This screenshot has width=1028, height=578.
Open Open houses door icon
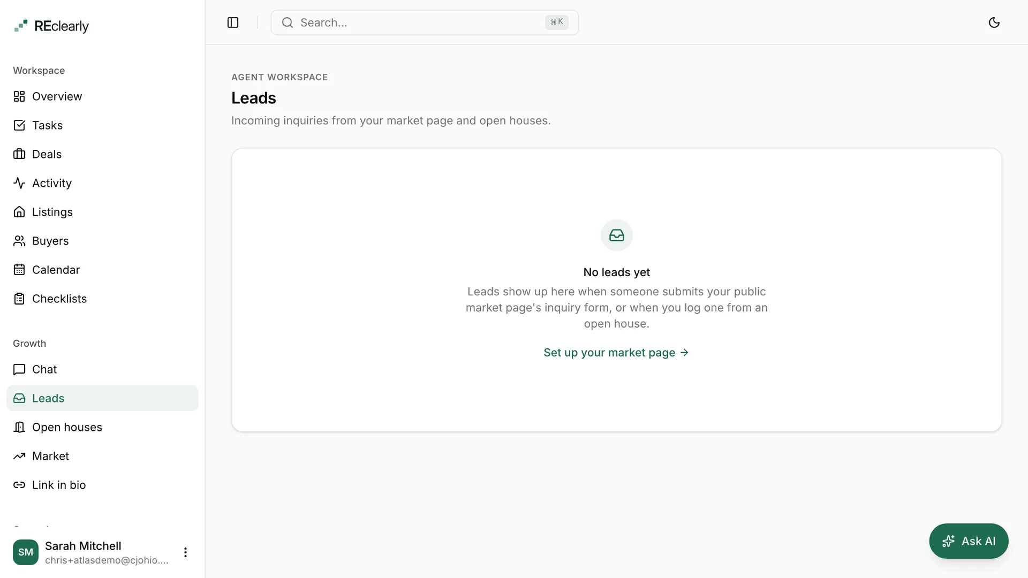coord(19,427)
